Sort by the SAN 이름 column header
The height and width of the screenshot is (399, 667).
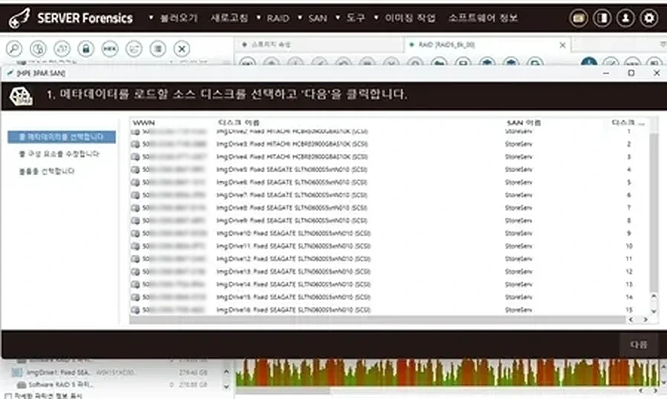(x=524, y=123)
